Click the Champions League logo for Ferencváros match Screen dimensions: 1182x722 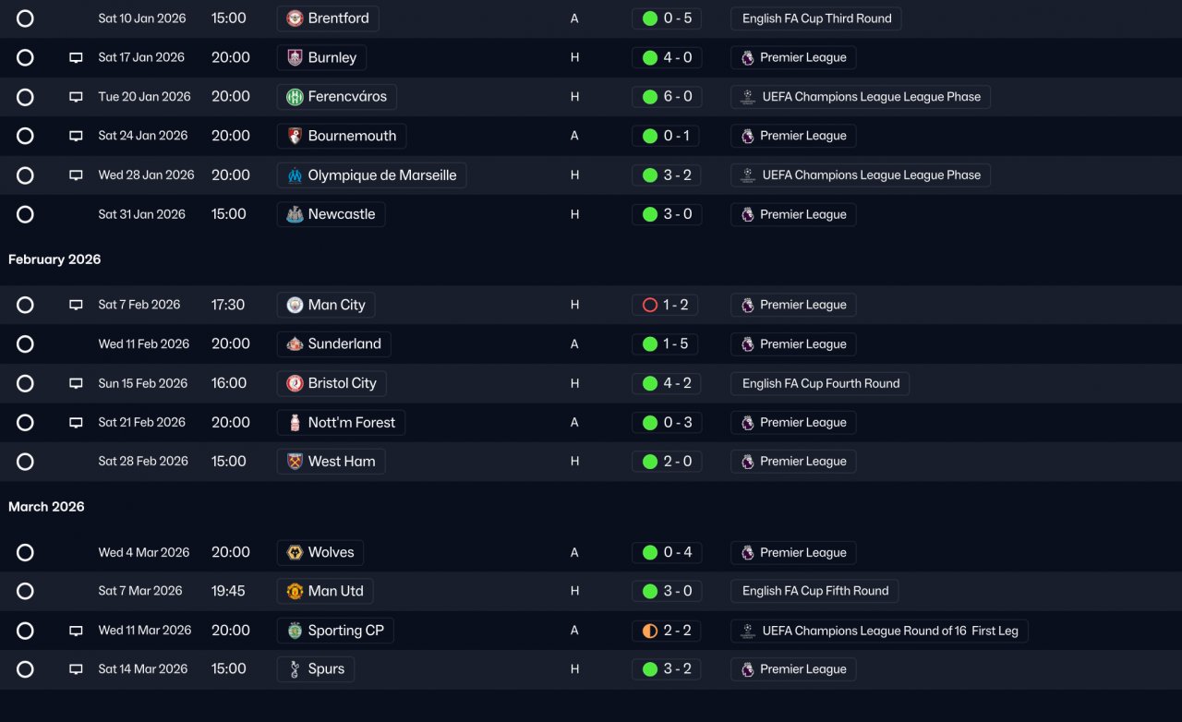(x=747, y=97)
